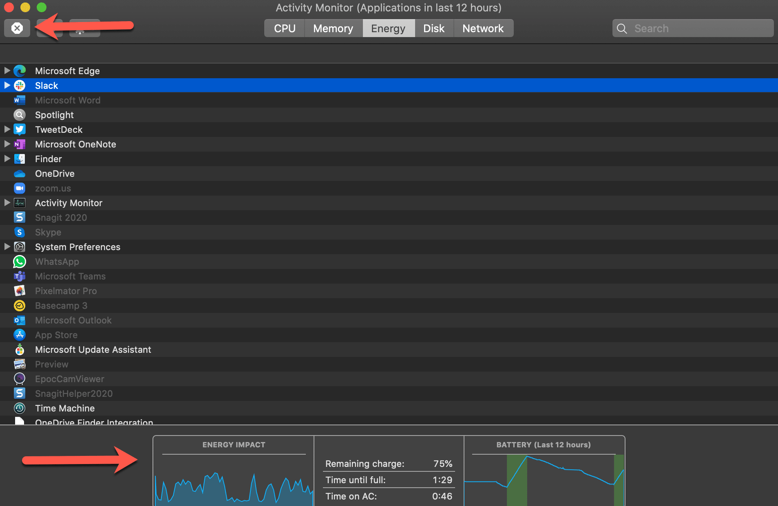Click the OneDrive cloud icon
Screen dimensions: 778x506
20,174
